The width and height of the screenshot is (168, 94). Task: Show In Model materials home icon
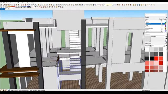[150, 46]
